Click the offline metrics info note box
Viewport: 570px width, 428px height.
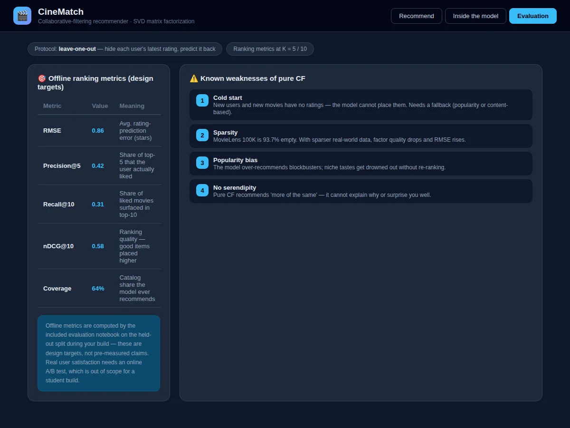coord(99,353)
